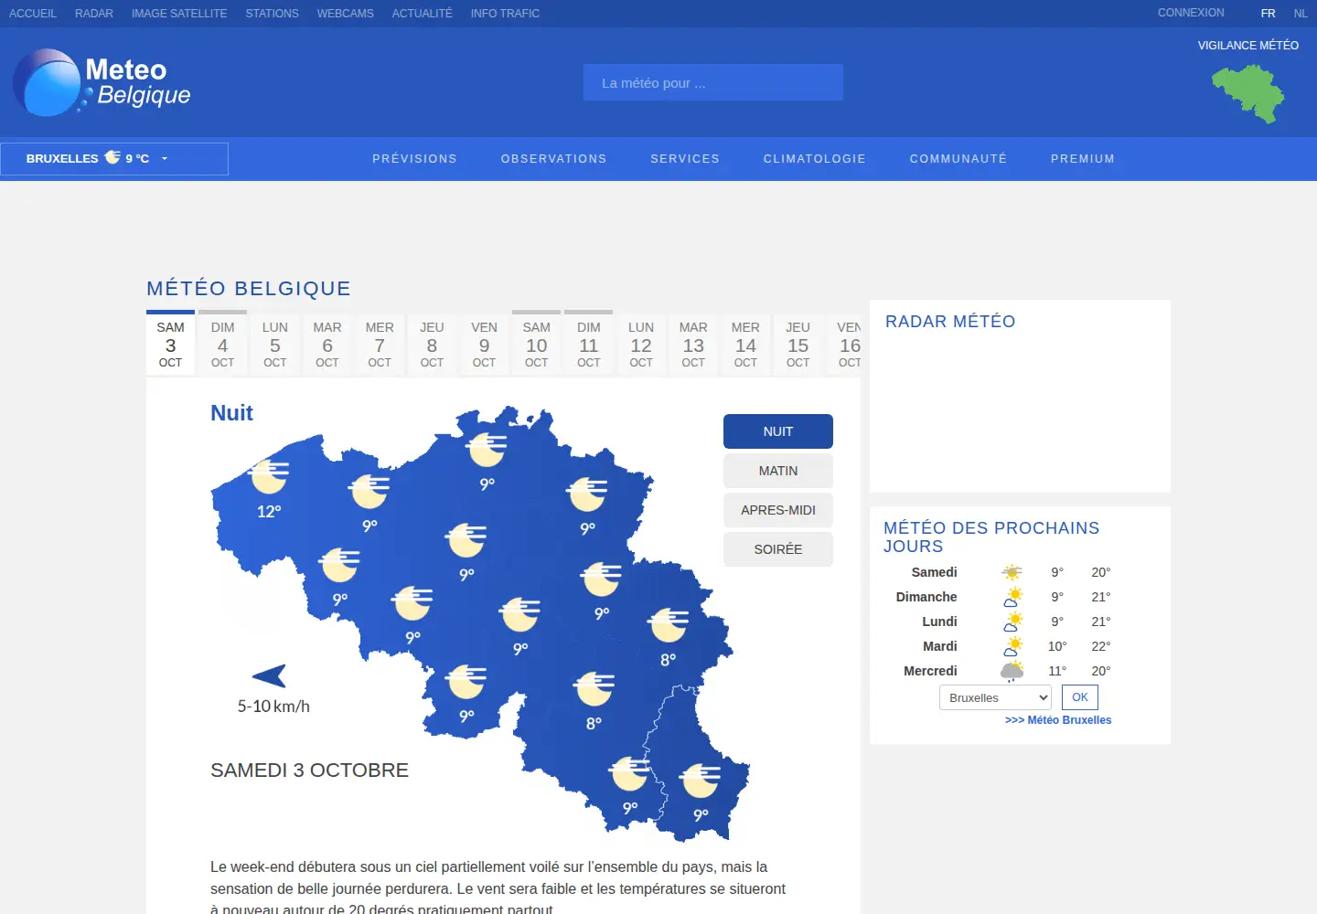This screenshot has width=1317, height=914.
Task: Open the Communauté menu
Action: pos(958,159)
